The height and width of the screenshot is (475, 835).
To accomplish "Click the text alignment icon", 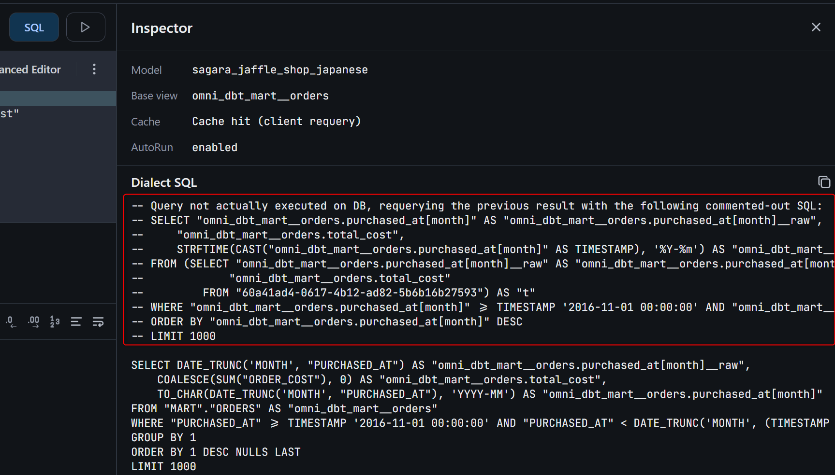I will pos(76,321).
